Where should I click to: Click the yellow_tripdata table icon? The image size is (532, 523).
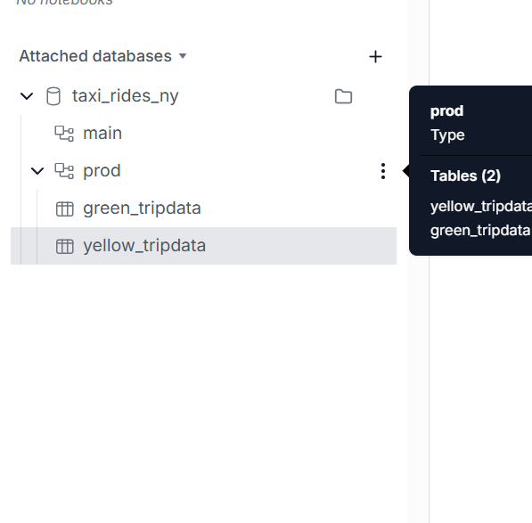tap(64, 247)
